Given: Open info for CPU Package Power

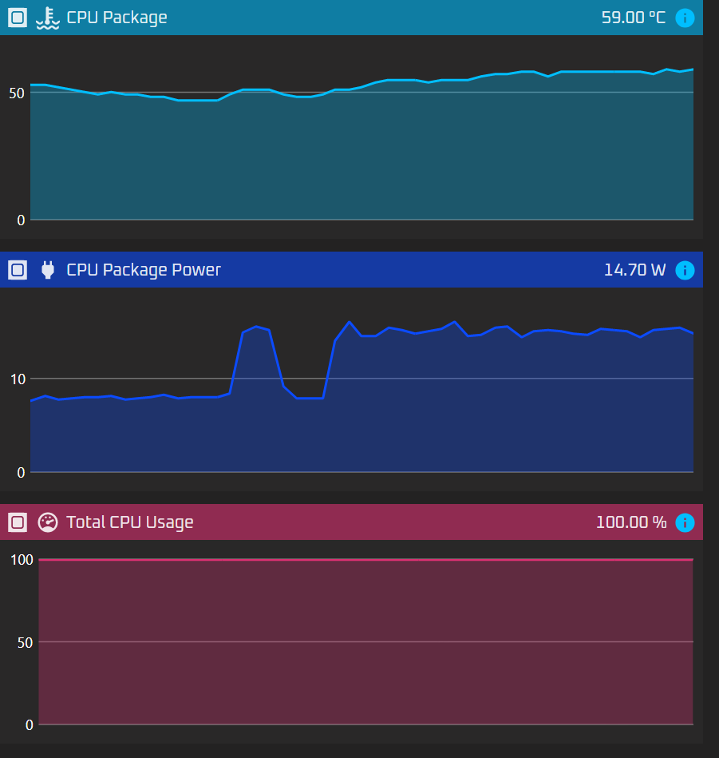Looking at the screenshot, I should 685,270.
